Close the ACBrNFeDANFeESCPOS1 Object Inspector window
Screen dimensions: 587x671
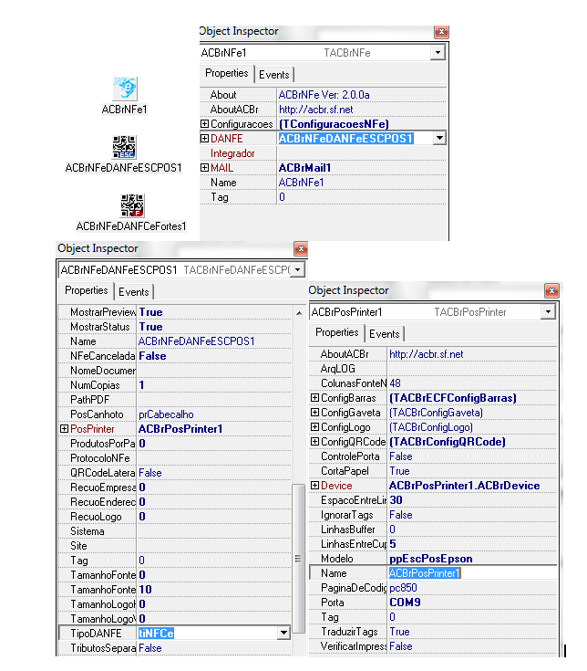click(301, 248)
